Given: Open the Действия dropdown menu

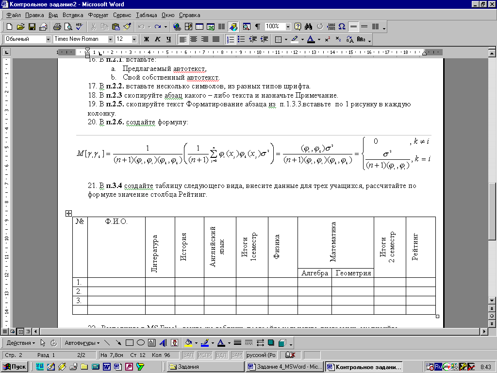Looking at the screenshot, I should point(21,343).
